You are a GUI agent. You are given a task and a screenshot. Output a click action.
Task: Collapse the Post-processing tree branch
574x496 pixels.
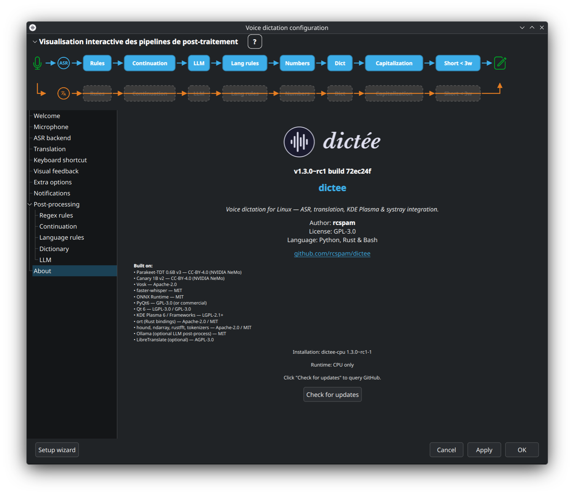tap(30, 204)
